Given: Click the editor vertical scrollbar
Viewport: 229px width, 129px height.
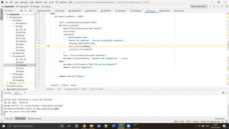Looking at the screenshot, I should point(228,46).
